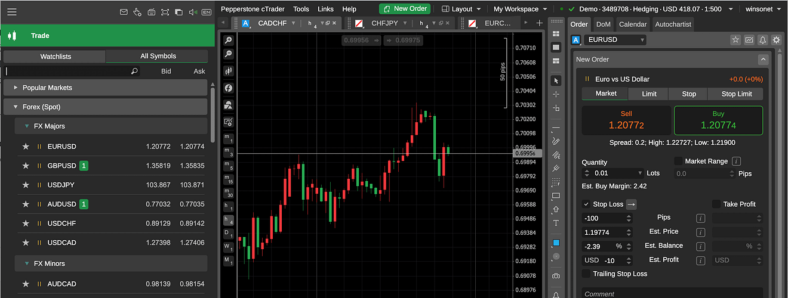Click the Buy 1.20774 button
The image size is (788, 298).
pyautogui.click(x=718, y=120)
